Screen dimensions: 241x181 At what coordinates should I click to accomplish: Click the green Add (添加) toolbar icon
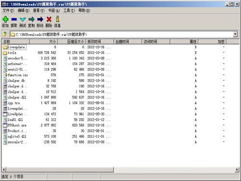coord(5,19)
